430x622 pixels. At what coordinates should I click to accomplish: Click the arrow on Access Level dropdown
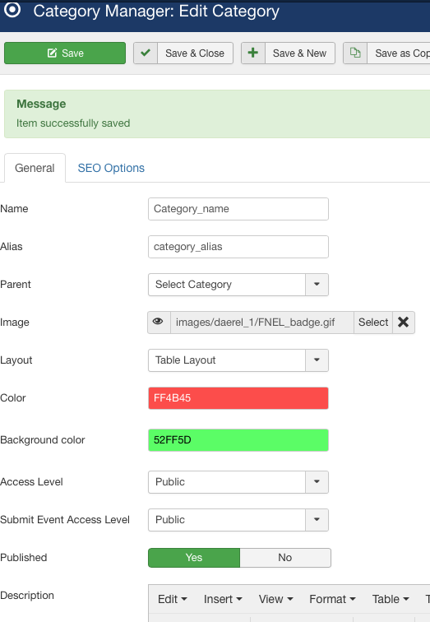(x=317, y=482)
